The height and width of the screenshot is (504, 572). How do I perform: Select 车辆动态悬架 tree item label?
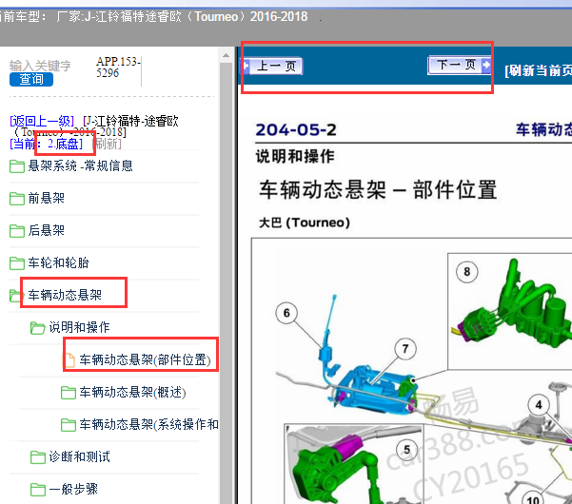(x=65, y=295)
